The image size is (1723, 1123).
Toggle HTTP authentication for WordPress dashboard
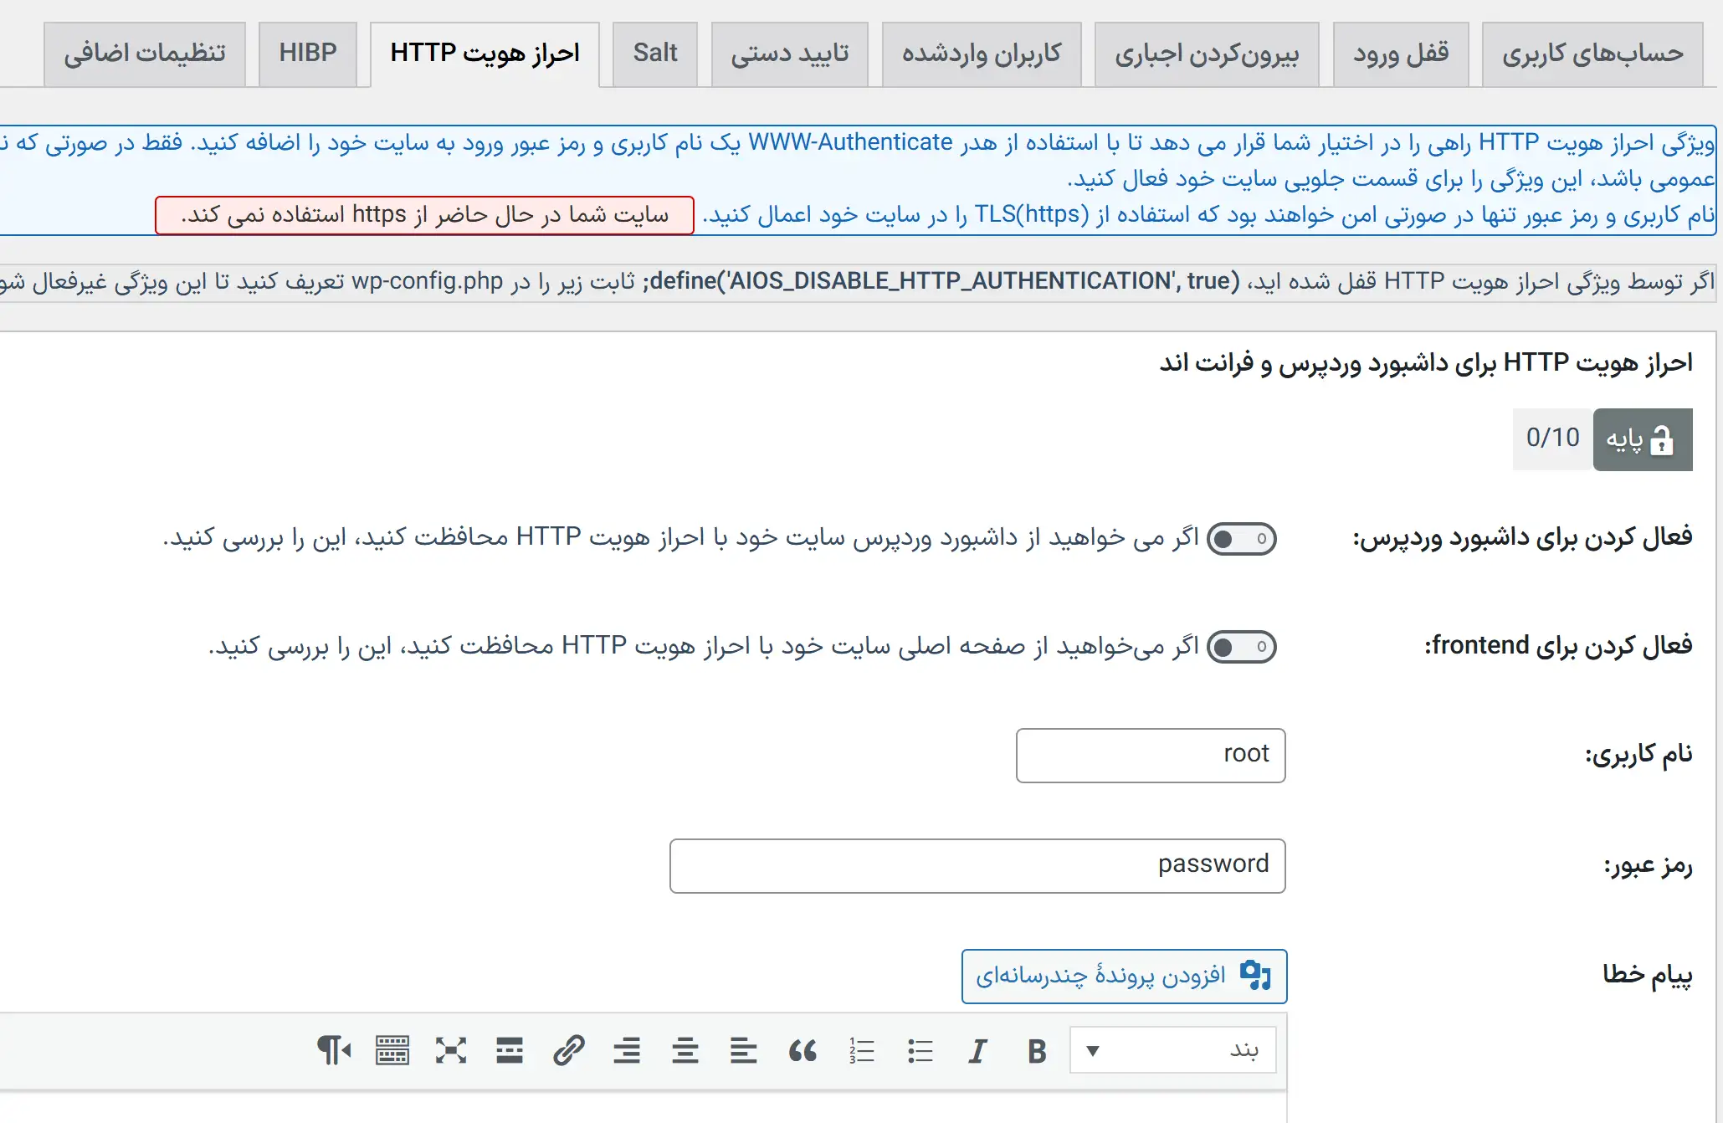click(1241, 539)
